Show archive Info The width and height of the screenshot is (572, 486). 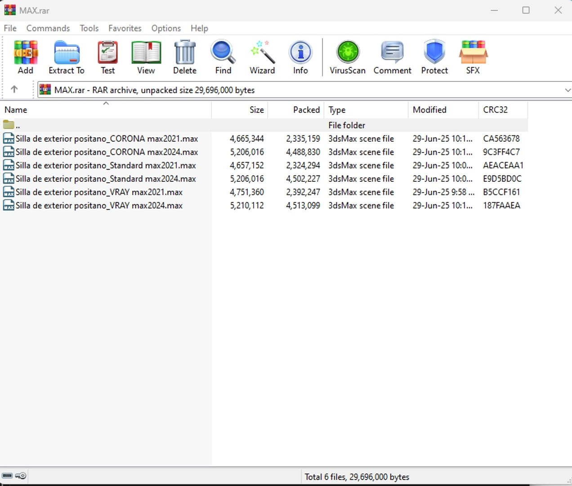coord(300,52)
